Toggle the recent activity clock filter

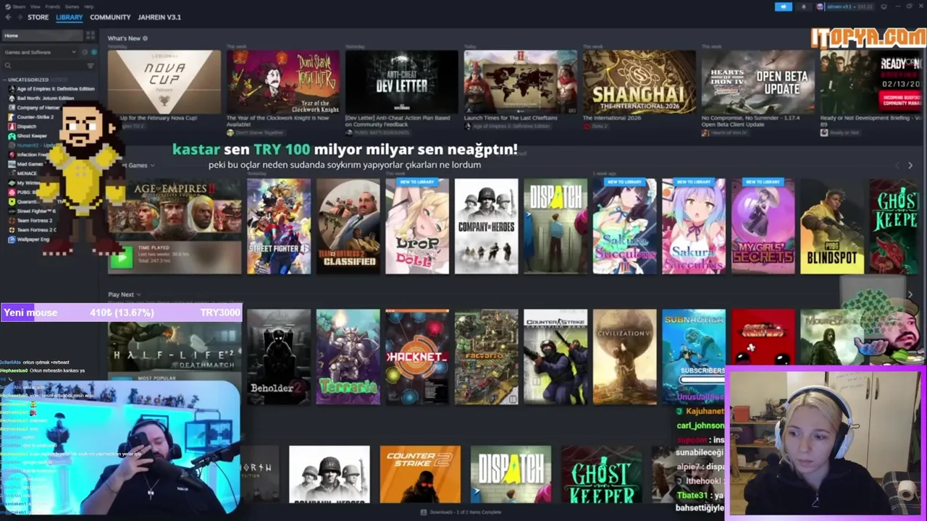(84, 52)
